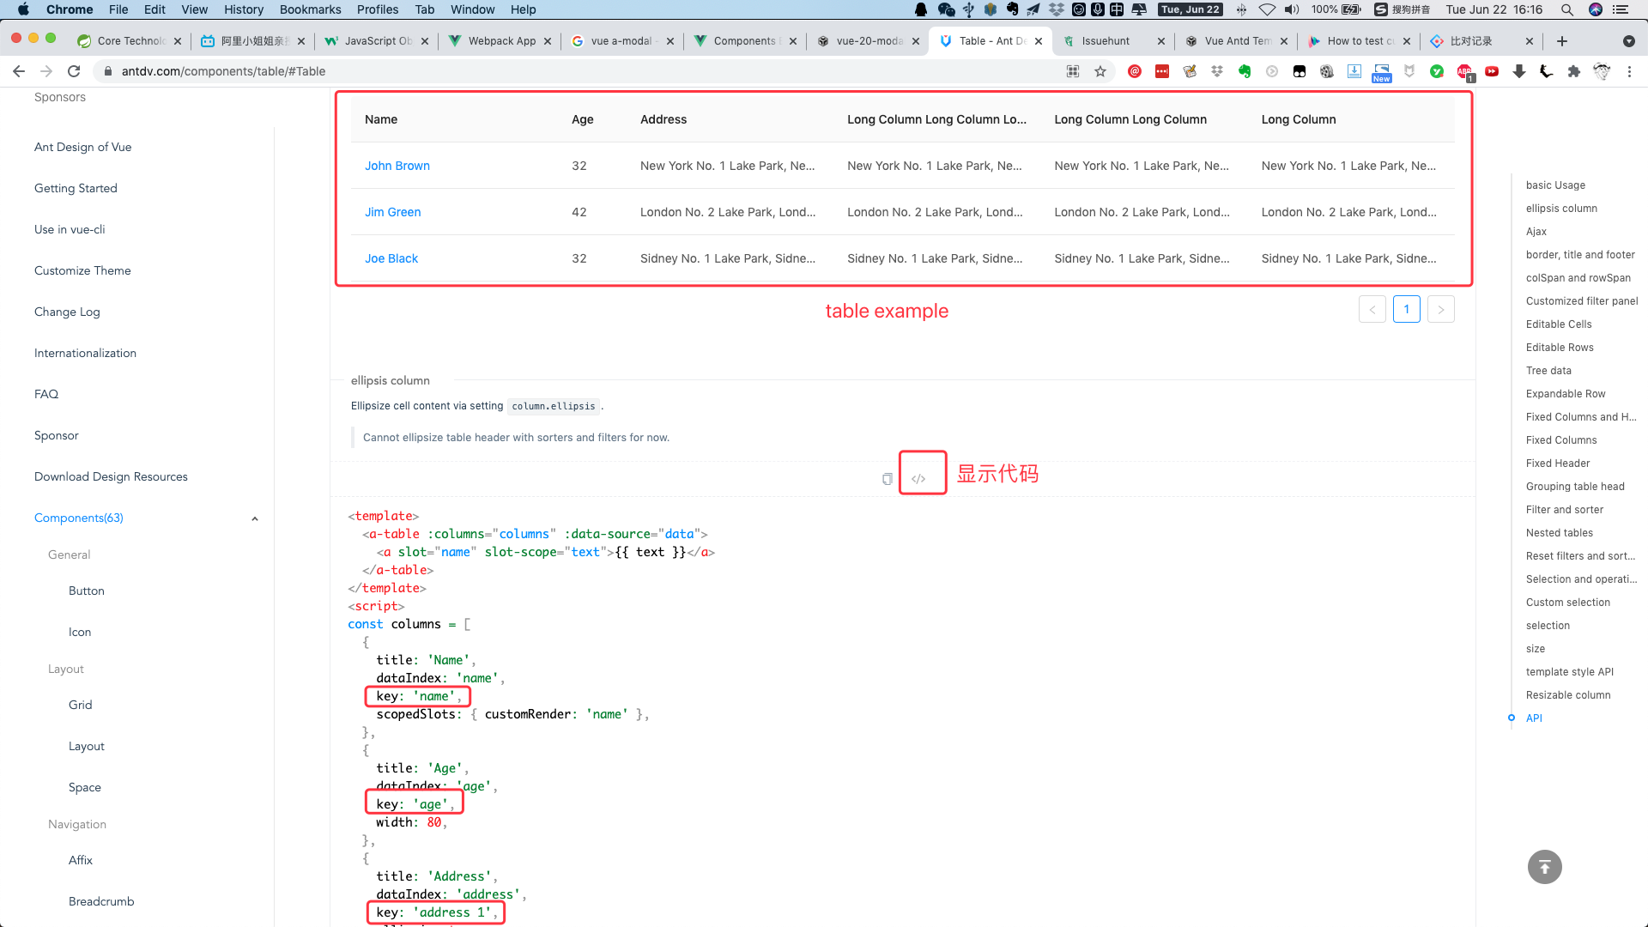The image size is (1648, 927).
Task: Open the Bookmarks menu
Action: (310, 9)
